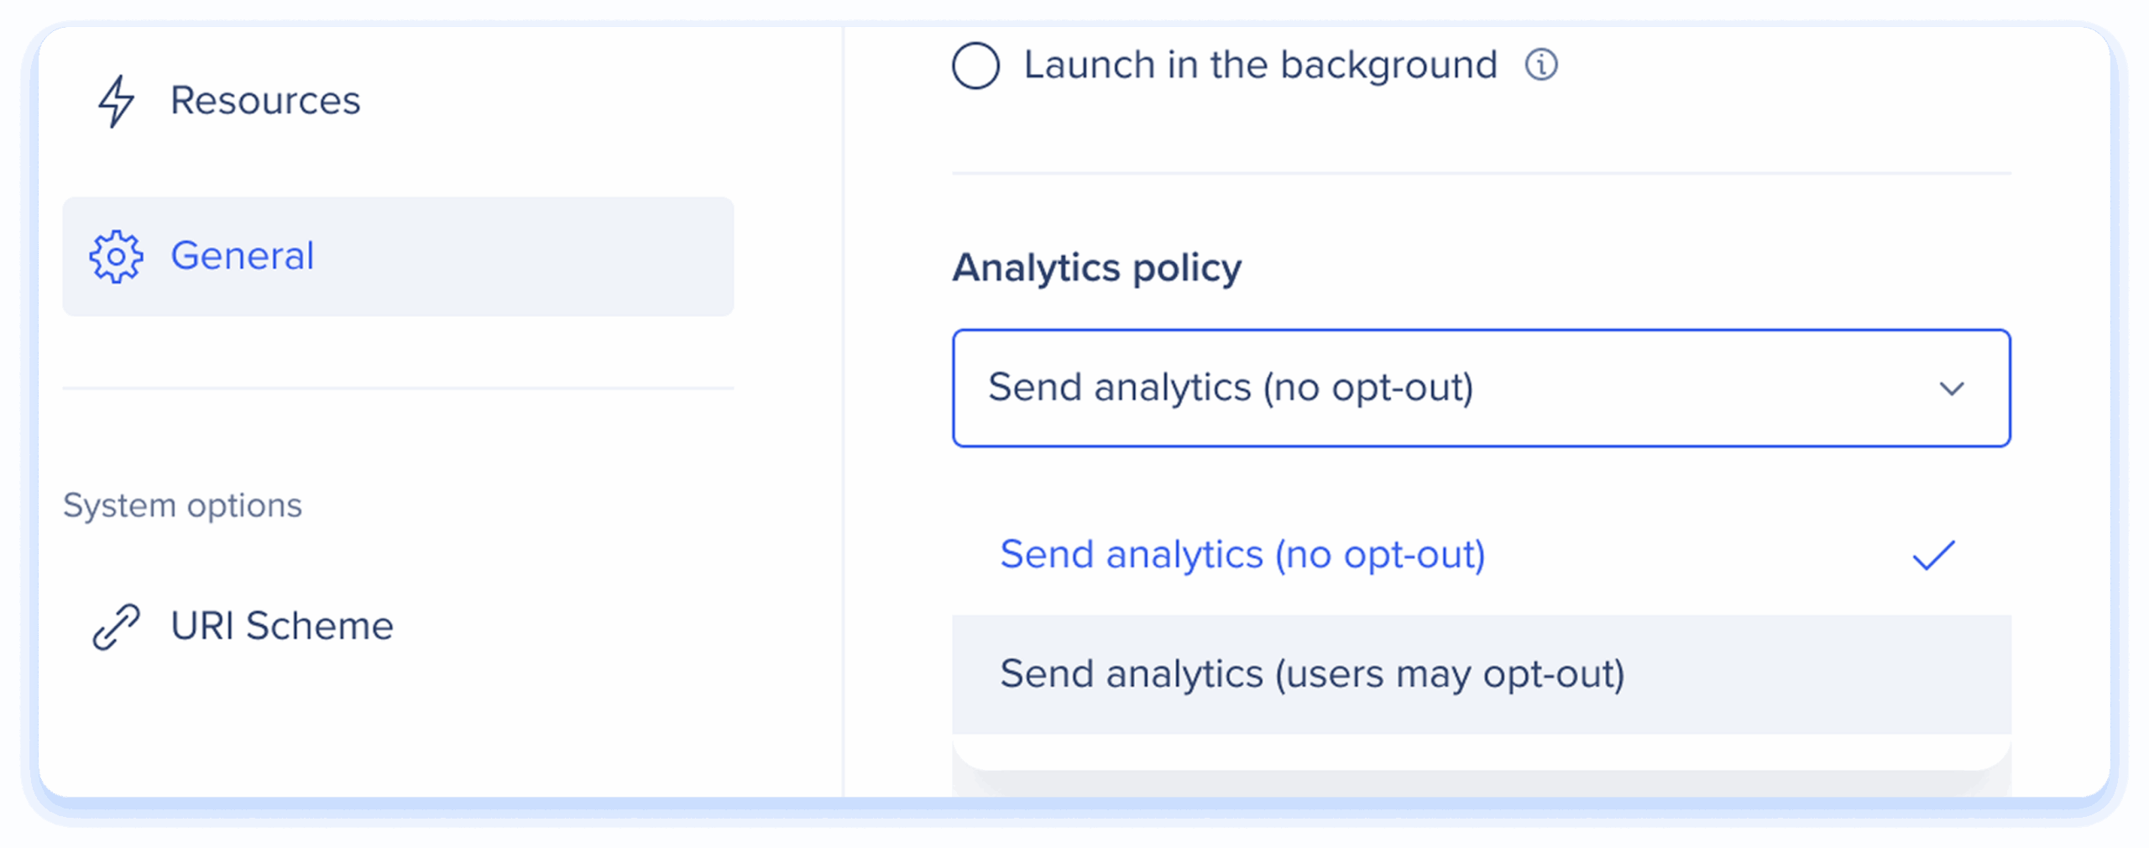Choose Send analytics (users may opt-out)

(x=1312, y=674)
